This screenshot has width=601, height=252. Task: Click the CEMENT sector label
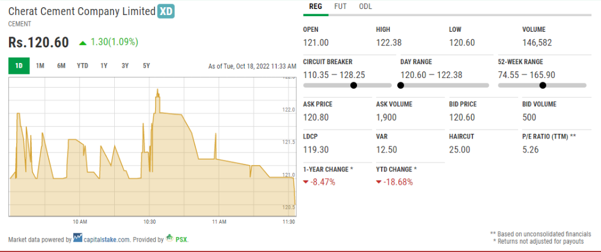20,24
